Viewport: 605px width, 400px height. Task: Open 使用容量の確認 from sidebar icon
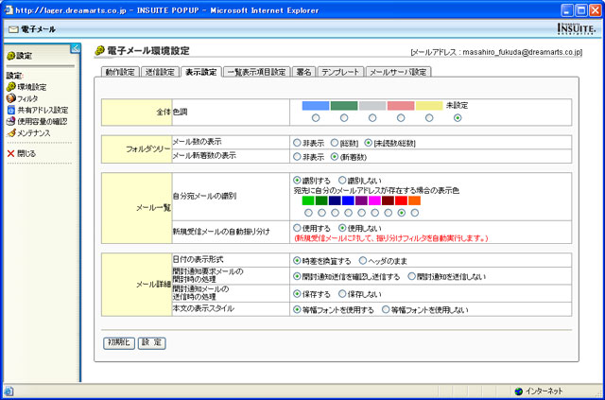coord(11,121)
